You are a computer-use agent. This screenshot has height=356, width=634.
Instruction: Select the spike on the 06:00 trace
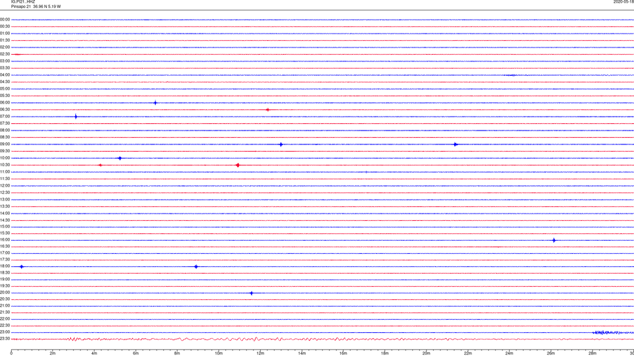click(x=155, y=103)
